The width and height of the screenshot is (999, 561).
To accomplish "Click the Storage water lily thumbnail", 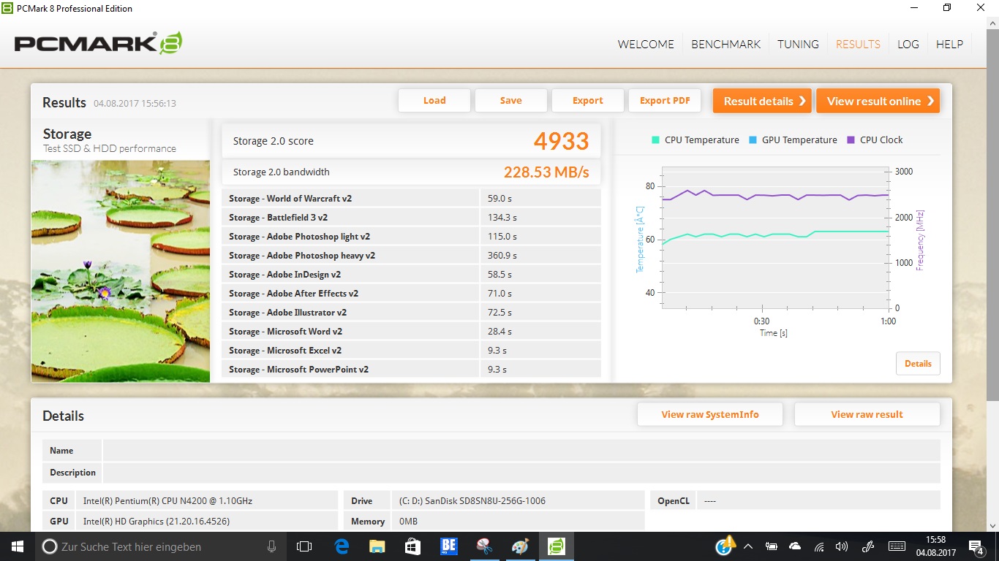I will click(x=121, y=271).
